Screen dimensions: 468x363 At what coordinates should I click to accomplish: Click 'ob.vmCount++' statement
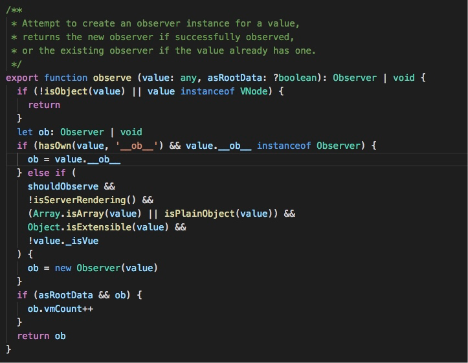point(60,309)
